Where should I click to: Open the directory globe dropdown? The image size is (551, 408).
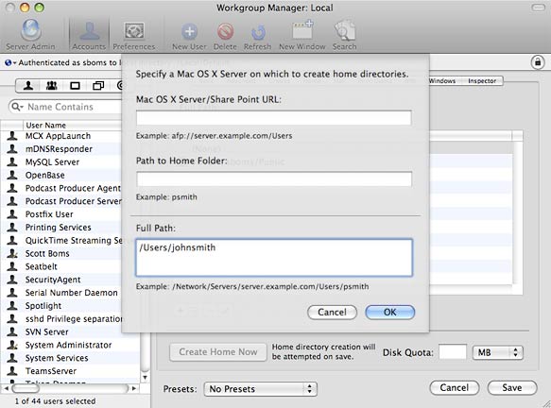[x=10, y=62]
